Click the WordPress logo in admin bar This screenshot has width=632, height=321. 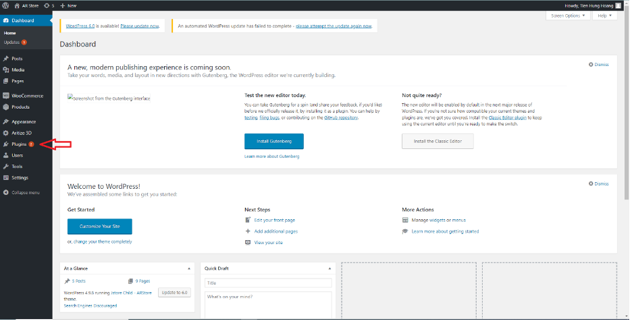click(x=5, y=5)
